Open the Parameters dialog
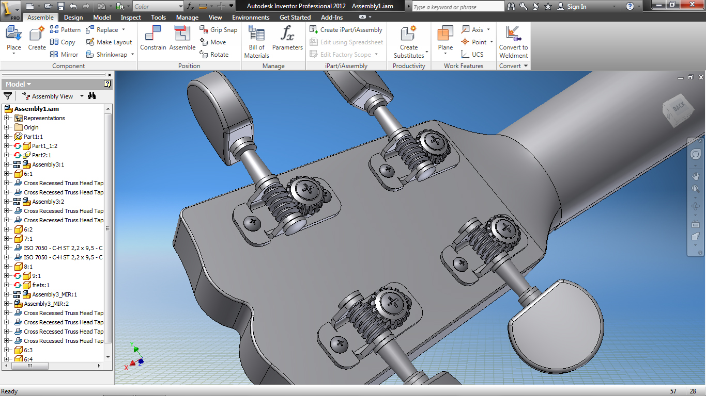Screen dimensions: 706x396 tap(287, 39)
